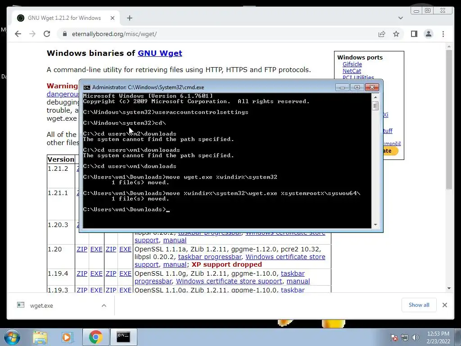Click the cmd scrollbar thumb
The width and height of the screenshot is (461, 346).
[375, 105]
